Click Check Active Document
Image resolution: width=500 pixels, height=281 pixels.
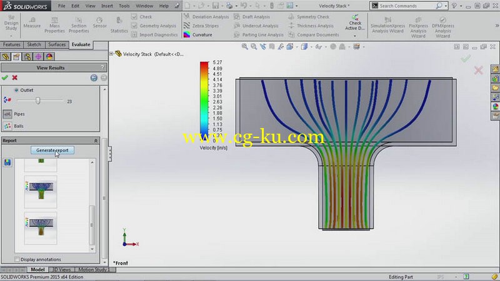pos(355,22)
